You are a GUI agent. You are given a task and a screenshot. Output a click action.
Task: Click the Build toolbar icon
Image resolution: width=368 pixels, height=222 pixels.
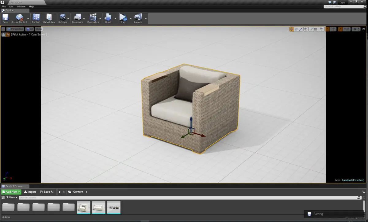point(108,18)
